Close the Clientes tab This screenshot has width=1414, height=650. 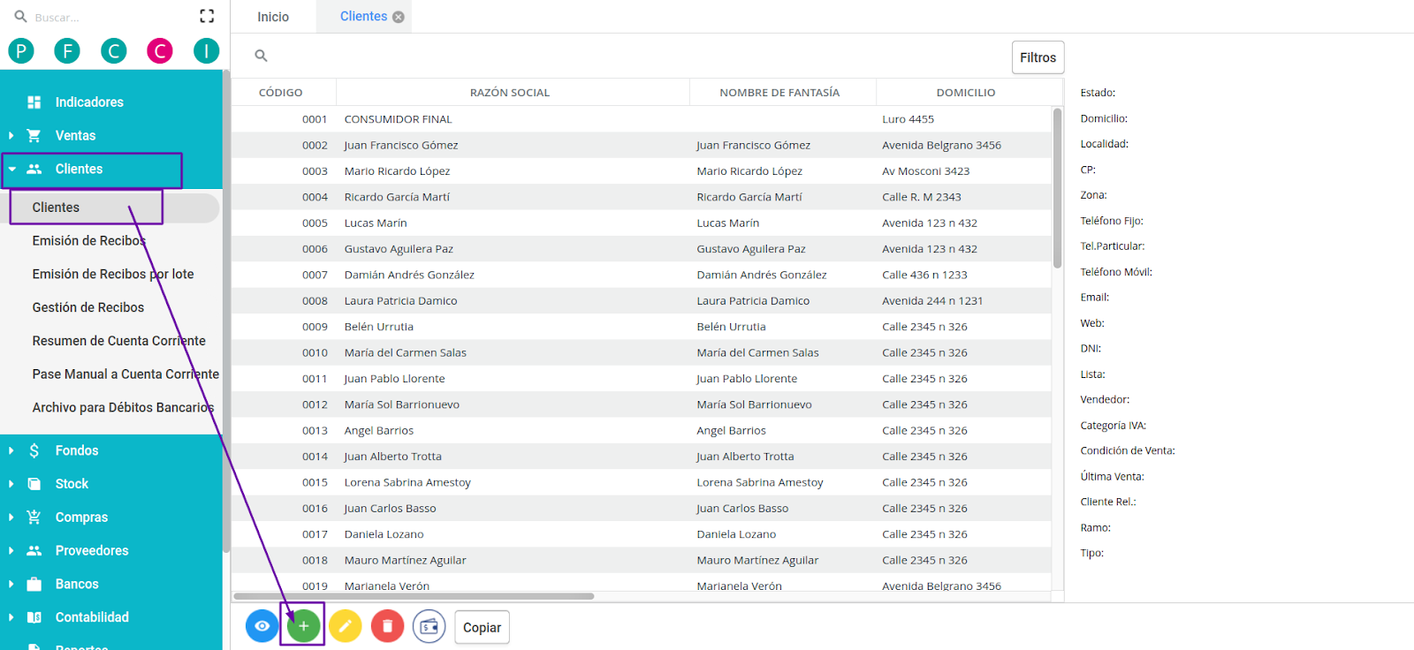[x=399, y=17]
